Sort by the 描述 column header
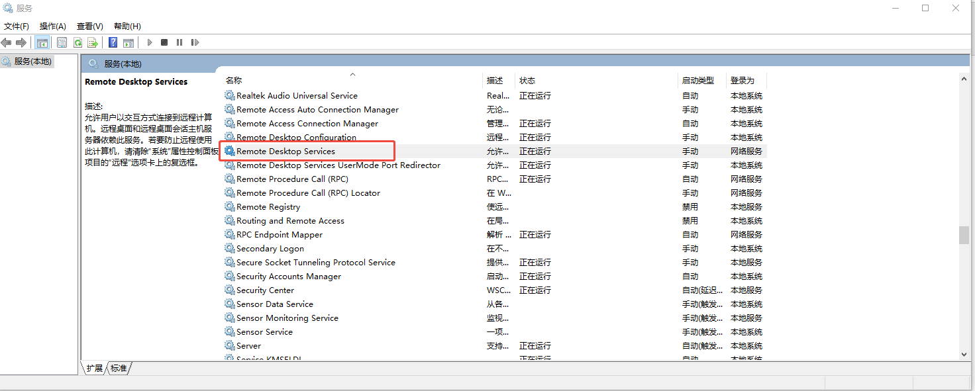 point(499,80)
